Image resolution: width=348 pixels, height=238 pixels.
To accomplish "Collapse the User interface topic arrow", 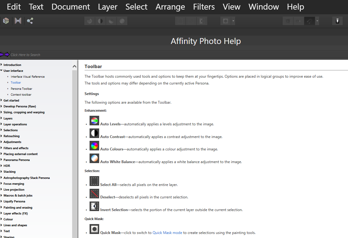I will [1, 71].
